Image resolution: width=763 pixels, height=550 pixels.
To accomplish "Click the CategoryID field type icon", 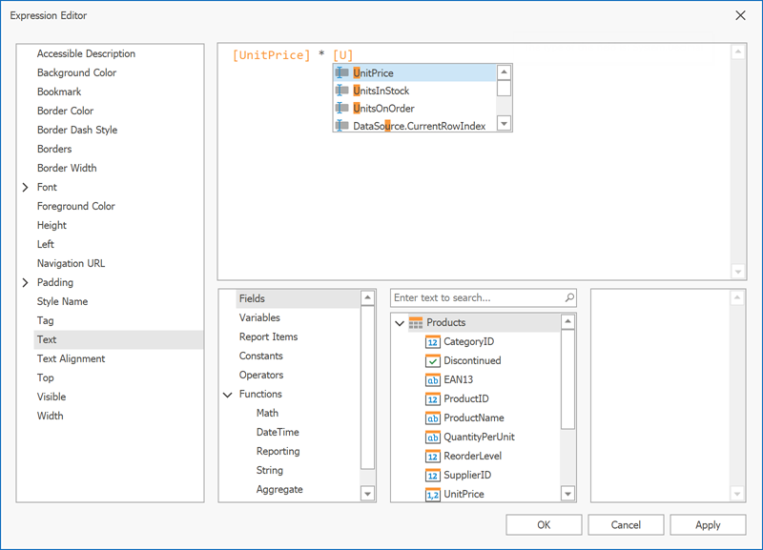I will coord(432,341).
